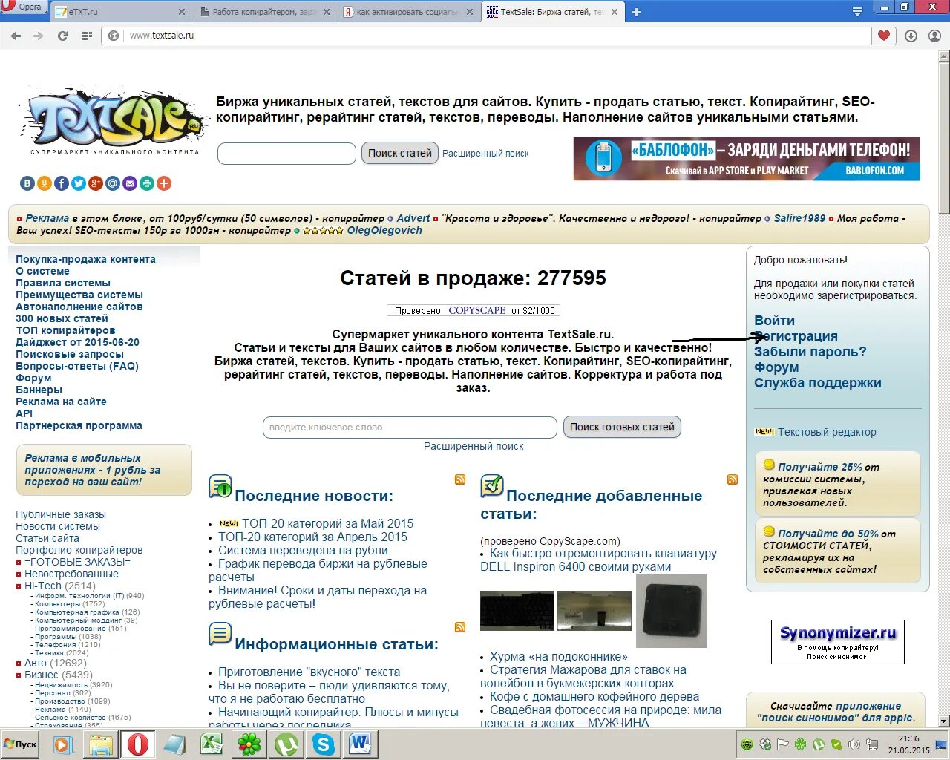Open Правила системы in left menu
Image resolution: width=950 pixels, height=760 pixels.
[x=63, y=283]
